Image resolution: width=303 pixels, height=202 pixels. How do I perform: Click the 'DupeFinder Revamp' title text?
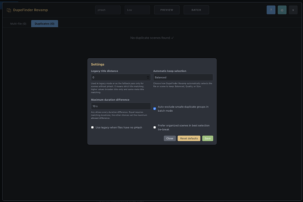(30, 10)
